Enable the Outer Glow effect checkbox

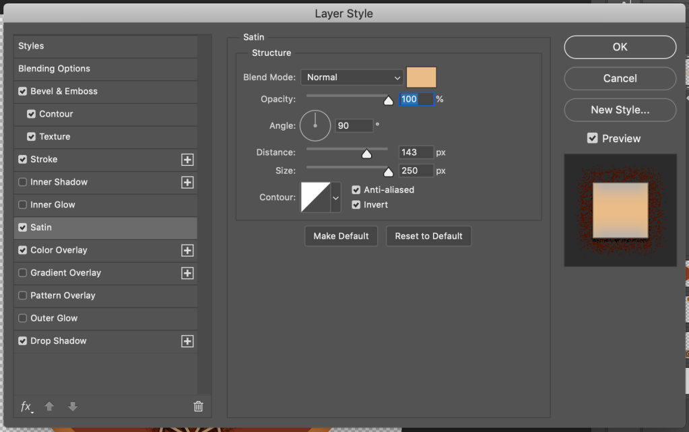pos(23,318)
